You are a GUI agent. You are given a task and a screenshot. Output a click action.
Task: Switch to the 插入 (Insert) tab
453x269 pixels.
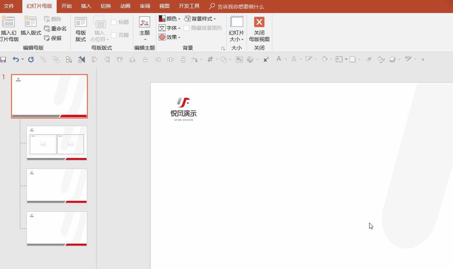click(x=86, y=6)
